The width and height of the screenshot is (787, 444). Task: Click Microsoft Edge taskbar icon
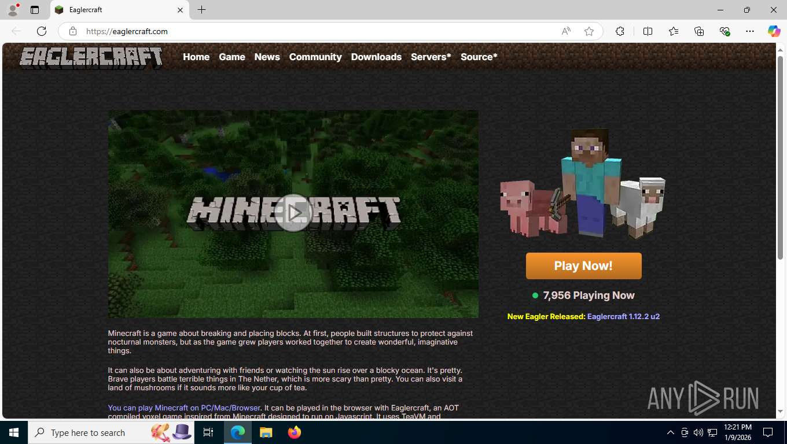tap(238, 432)
